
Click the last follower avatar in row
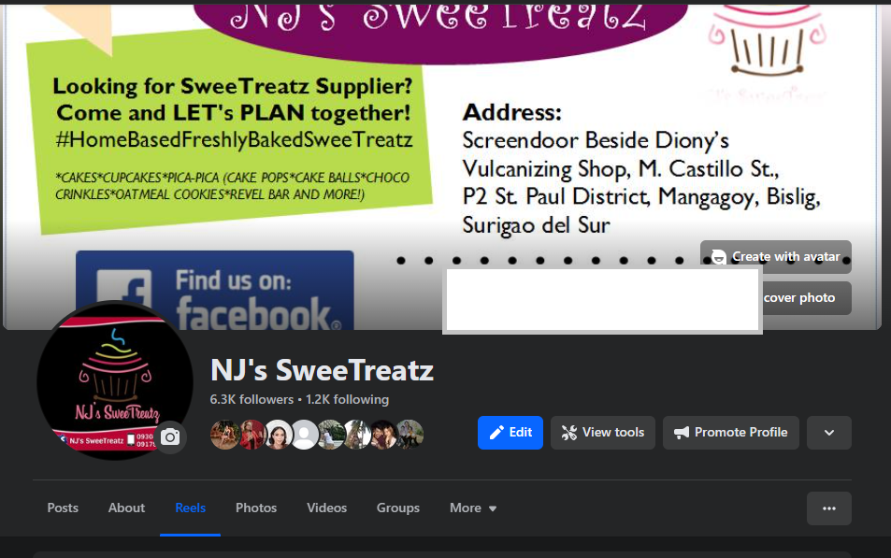point(410,435)
